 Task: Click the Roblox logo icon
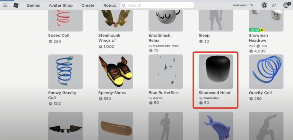[x=16, y=5]
